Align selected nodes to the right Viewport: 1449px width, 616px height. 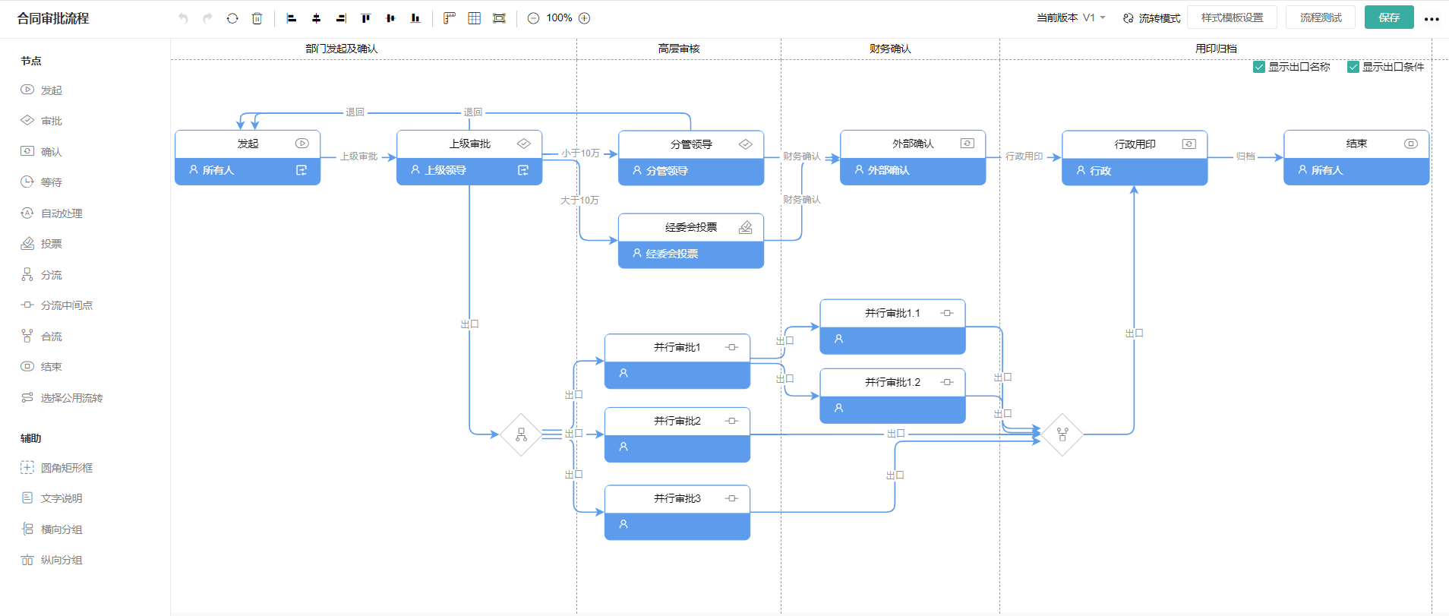(341, 18)
